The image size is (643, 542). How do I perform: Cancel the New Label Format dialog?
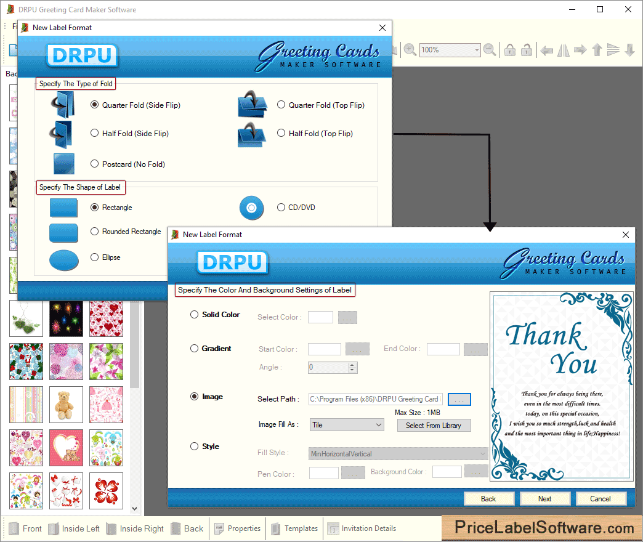pyautogui.click(x=601, y=498)
